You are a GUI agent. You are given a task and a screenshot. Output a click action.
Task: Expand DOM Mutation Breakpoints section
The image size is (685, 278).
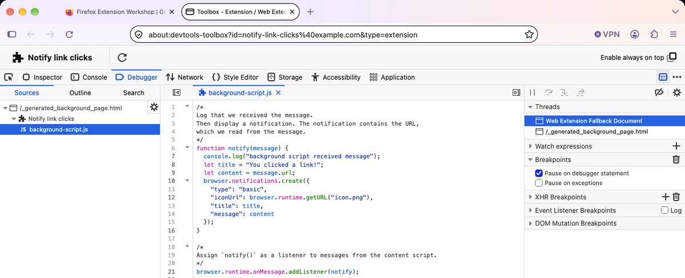tap(530, 223)
